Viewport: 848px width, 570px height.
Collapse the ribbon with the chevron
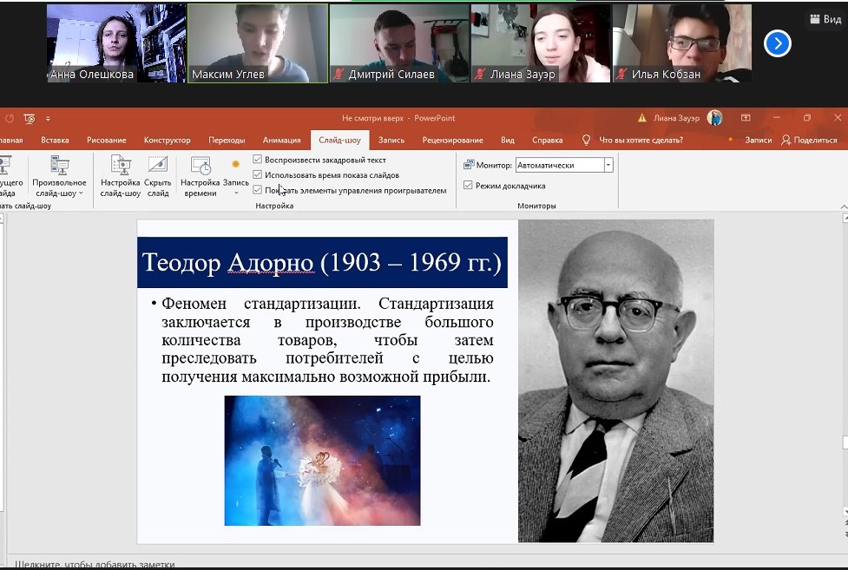843,206
